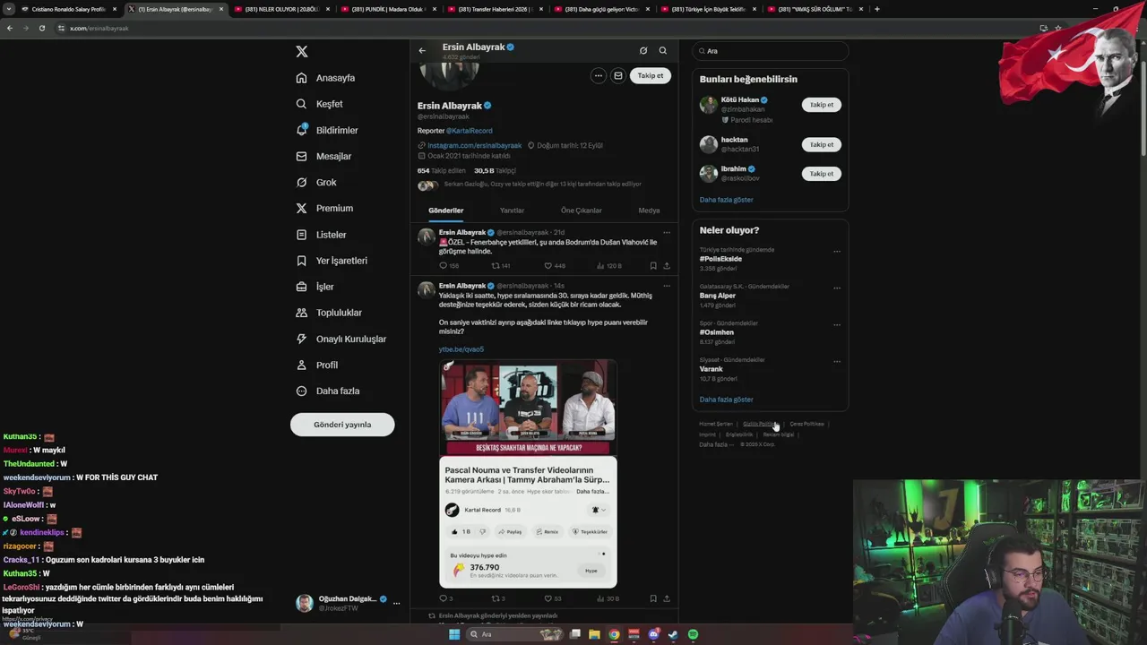Click the Grok profile summary icon
The height and width of the screenshot is (645, 1147).
(643, 51)
